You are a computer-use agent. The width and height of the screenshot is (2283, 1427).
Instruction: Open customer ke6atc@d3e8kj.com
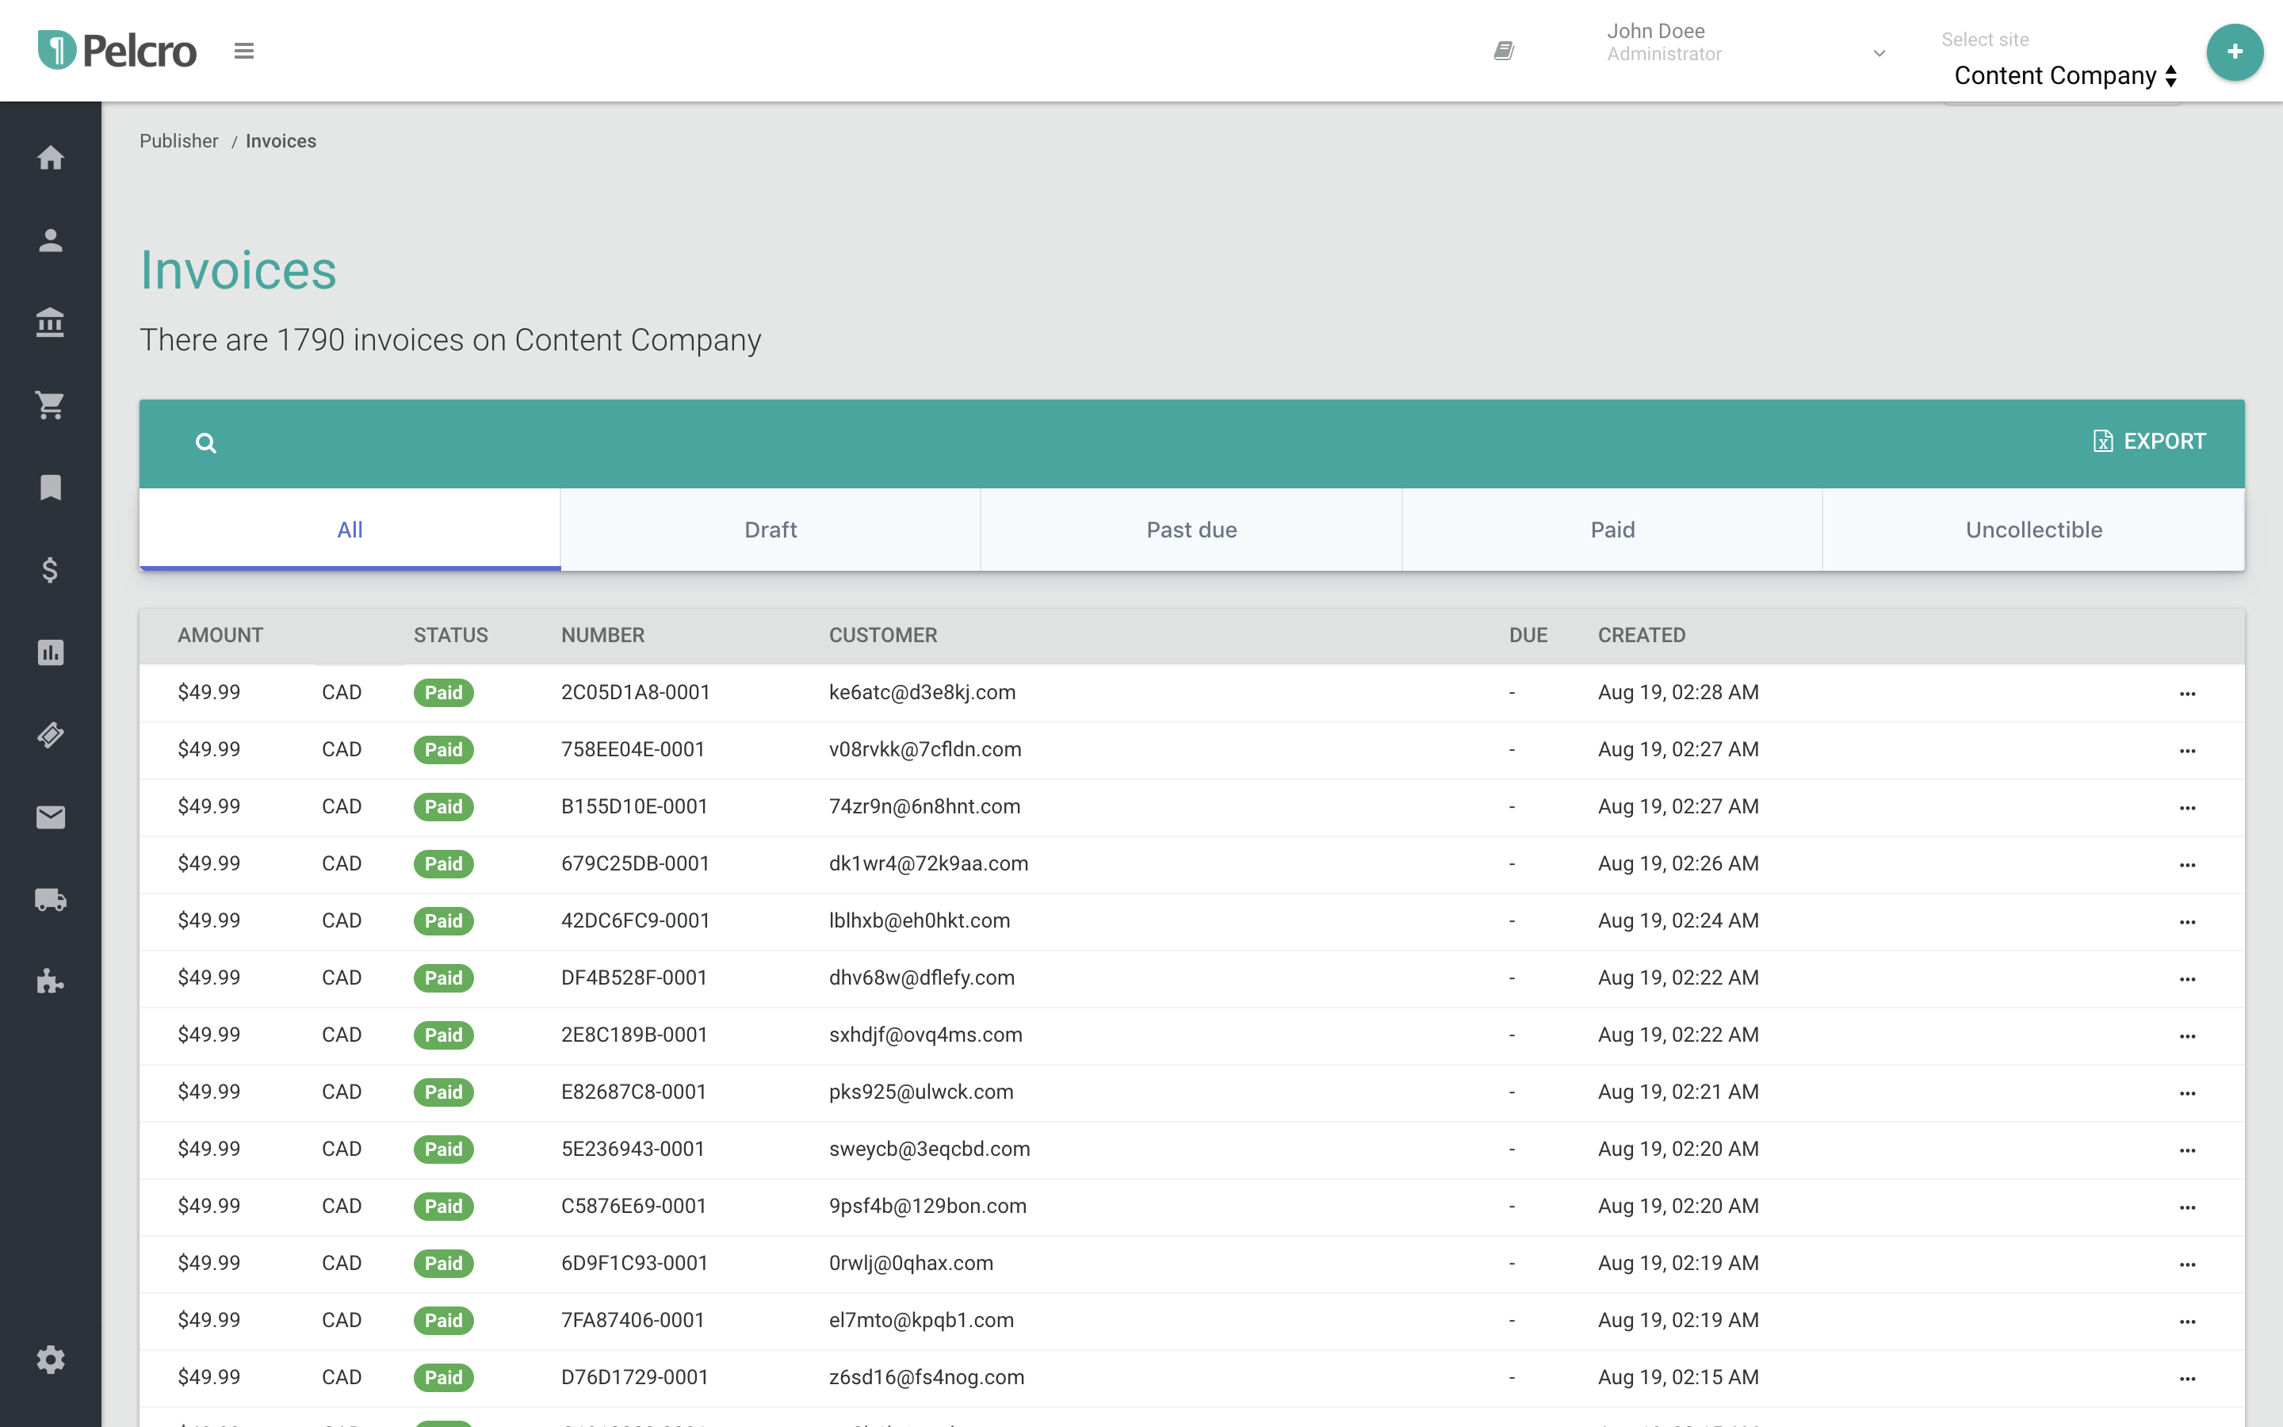click(x=922, y=692)
